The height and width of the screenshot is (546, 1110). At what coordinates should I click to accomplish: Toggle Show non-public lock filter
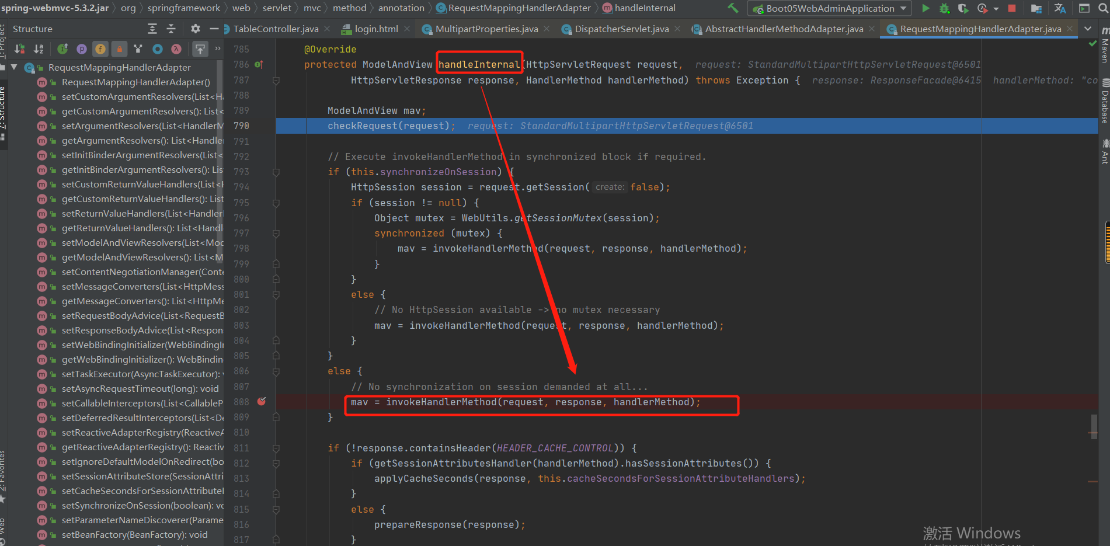click(x=119, y=49)
